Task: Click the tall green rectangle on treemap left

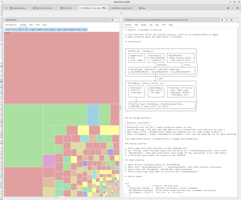Action: click(x=24, y=136)
